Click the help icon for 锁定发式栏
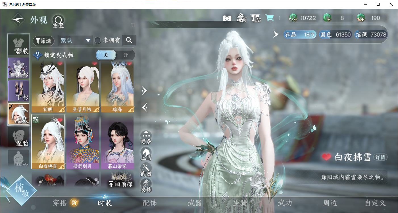Image resolution: width=398 pixels, height=213 pixels. (38, 55)
